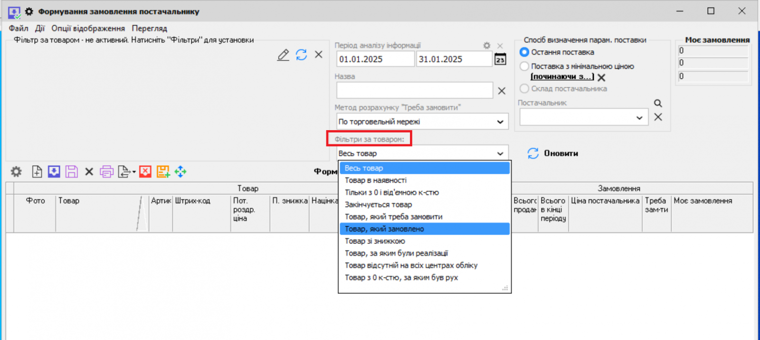Click the red square X icon
Screen dimensions: 760x340
pos(145,172)
